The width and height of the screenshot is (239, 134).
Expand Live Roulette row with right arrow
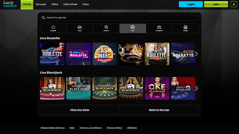point(196,54)
